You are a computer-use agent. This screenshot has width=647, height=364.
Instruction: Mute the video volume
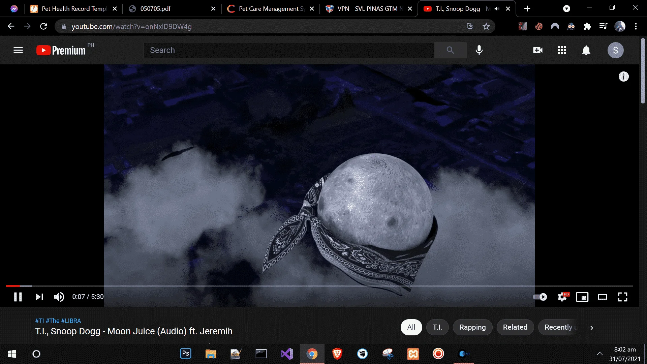pyautogui.click(x=59, y=297)
